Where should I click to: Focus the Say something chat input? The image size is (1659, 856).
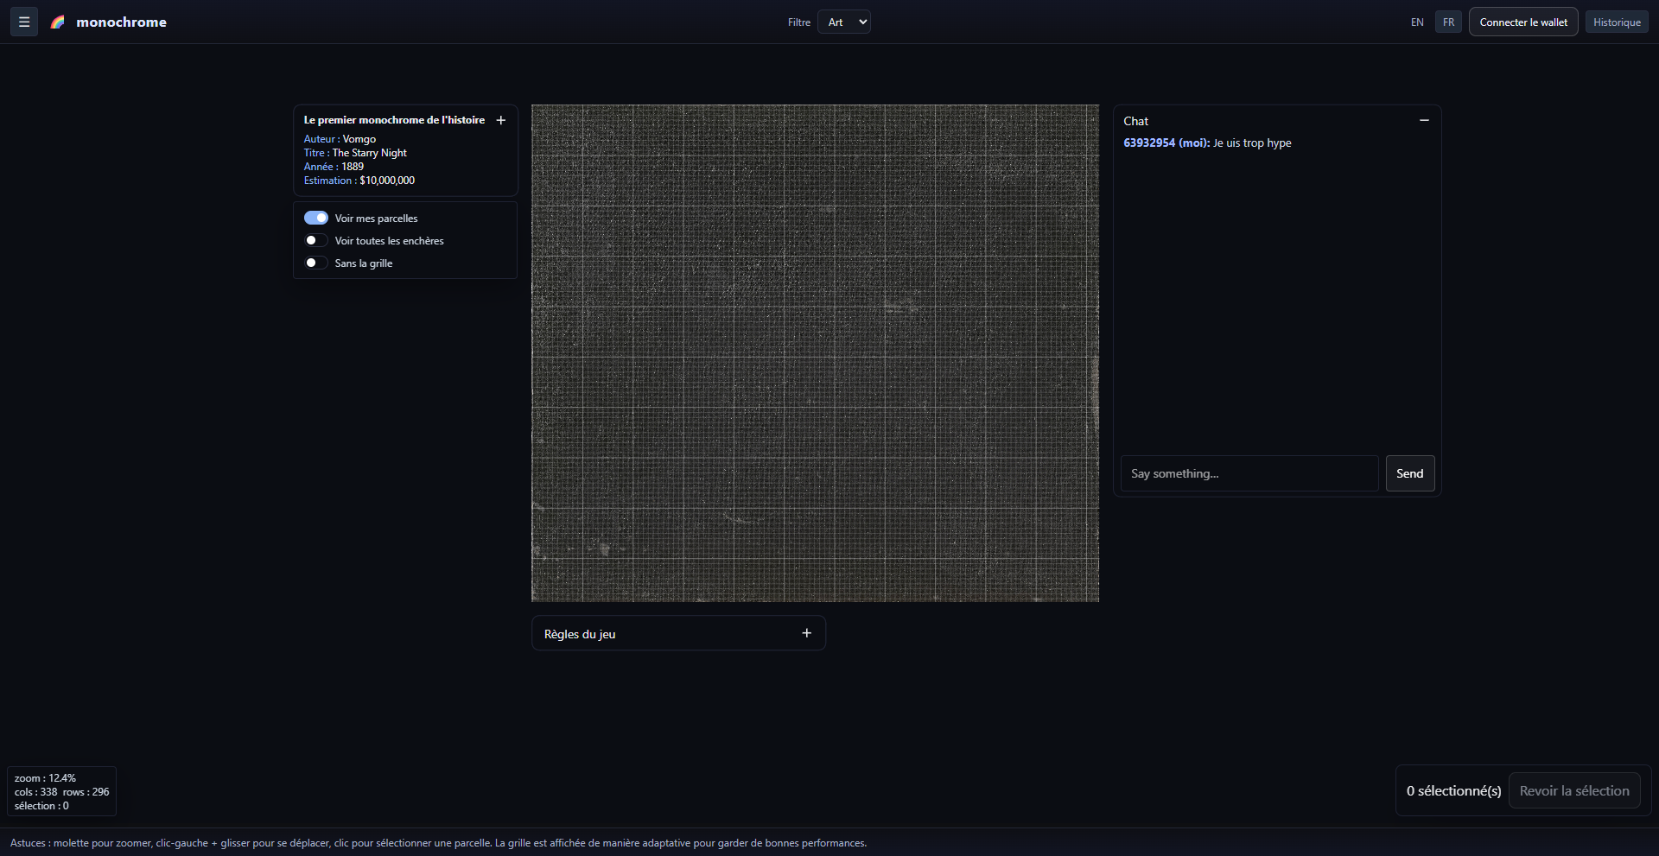(x=1249, y=473)
